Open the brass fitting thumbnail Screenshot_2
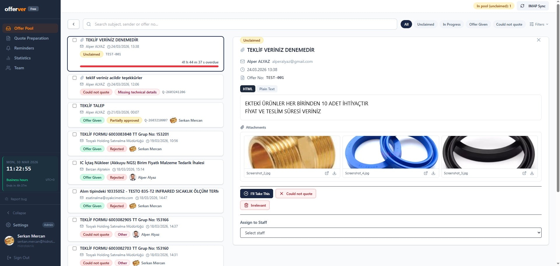560x266 pixels. 292,152
